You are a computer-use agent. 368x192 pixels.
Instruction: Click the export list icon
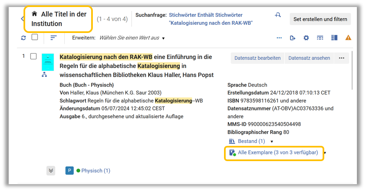pos(293,38)
